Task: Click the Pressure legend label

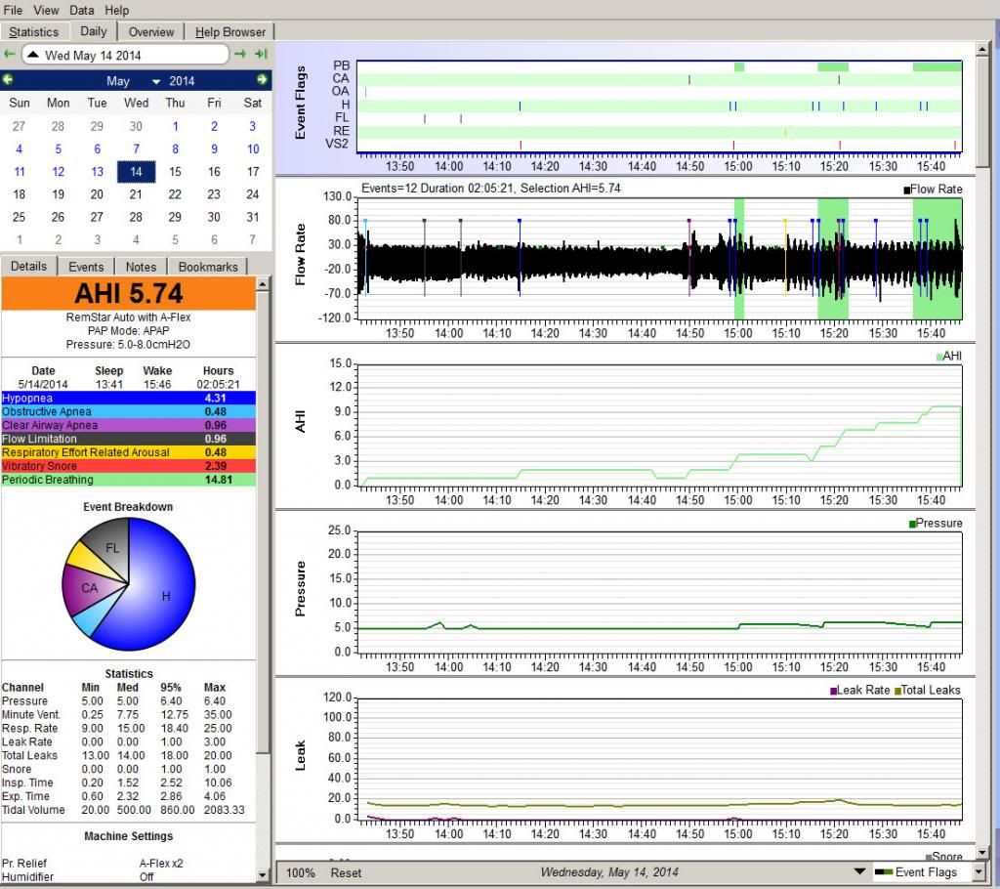Action: click(935, 524)
